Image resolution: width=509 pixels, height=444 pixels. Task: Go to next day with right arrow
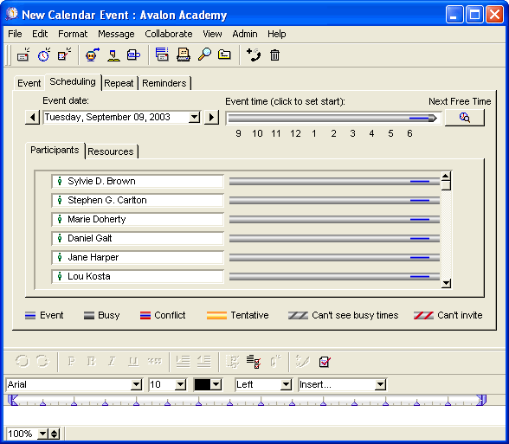(211, 117)
